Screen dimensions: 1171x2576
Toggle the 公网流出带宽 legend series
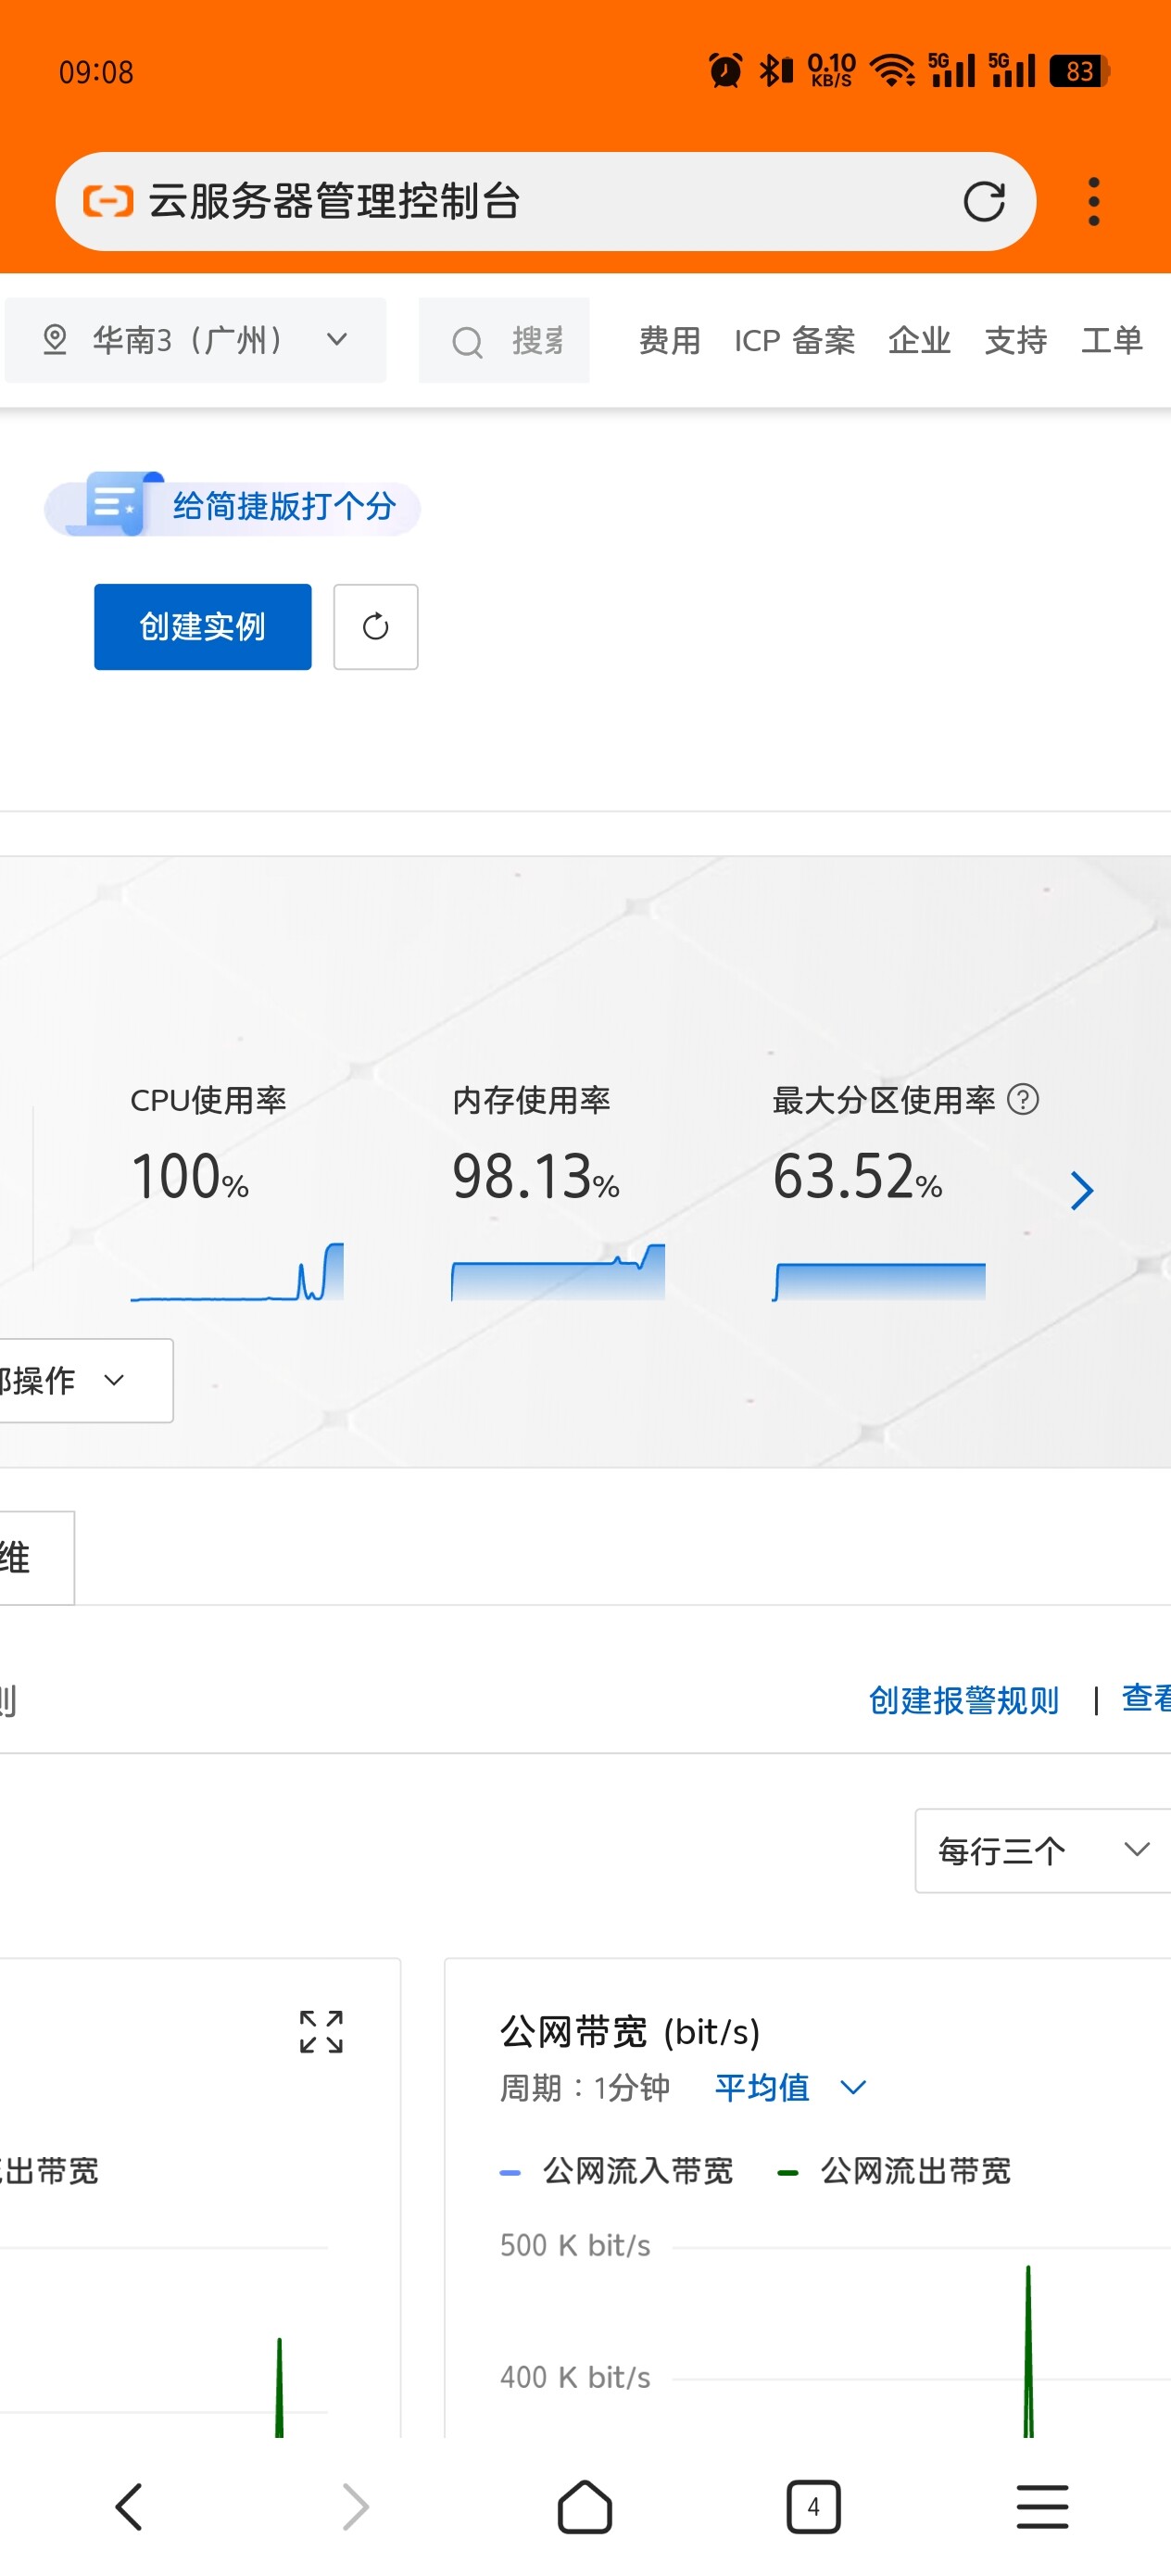click(894, 2171)
